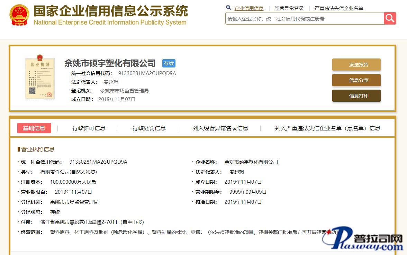Click the small blue magnifier icon
This screenshot has width=407, height=255.
[x=228, y=8]
